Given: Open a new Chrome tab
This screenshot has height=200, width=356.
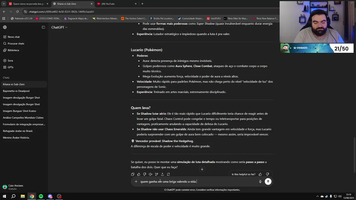Looking at the screenshot, I should pyautogui.click(x=142, y=4).
